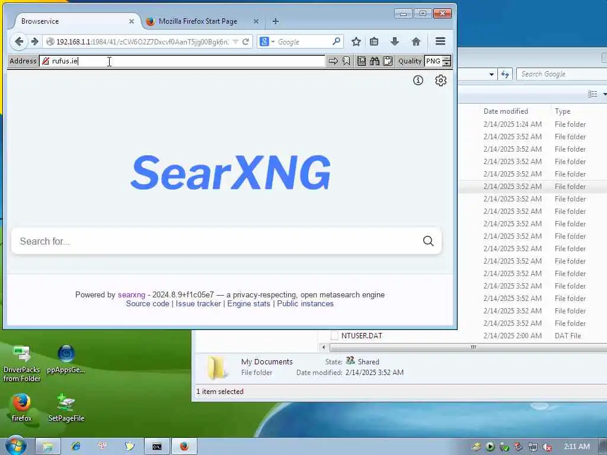Increase or decrease the Quality PNG spinner
The height and width of the screenshot is (455, 607).
447,61
